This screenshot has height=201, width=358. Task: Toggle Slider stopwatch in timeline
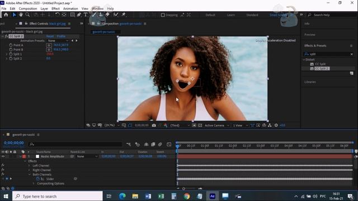click(x=38, y=179)
